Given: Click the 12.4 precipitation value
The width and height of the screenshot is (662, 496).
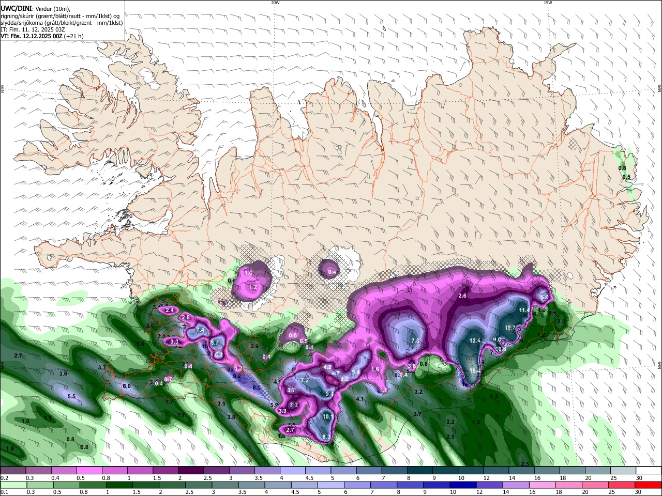Looking at the screenshot, I should tap(475, 340).
